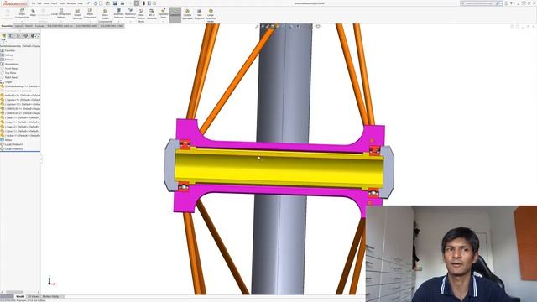The image size is (537, 302).
Task: Open the PropertyManager tab icon
Action: pyautogui.click(x=11, y=35)
